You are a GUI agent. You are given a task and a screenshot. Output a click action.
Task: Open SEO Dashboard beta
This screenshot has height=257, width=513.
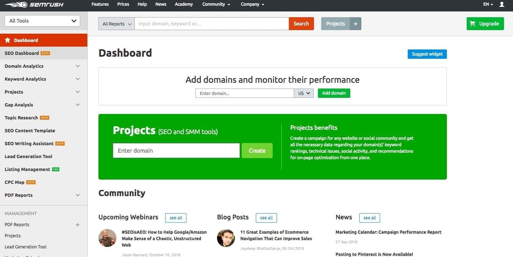[43, 53]
